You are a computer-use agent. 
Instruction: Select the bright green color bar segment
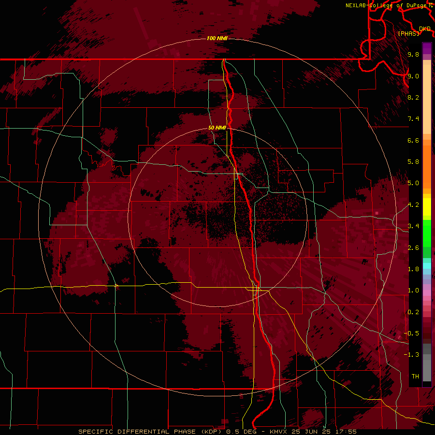tap(427, 233)
